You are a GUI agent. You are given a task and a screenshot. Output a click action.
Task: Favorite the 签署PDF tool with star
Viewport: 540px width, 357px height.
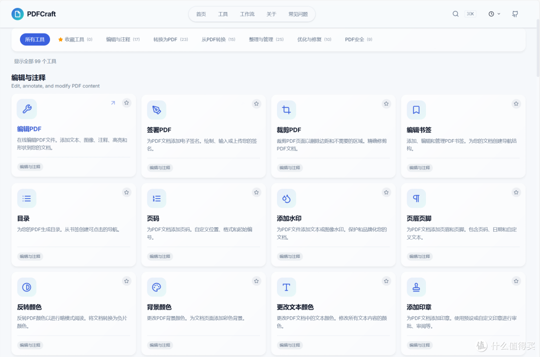(x=256, y=104)
